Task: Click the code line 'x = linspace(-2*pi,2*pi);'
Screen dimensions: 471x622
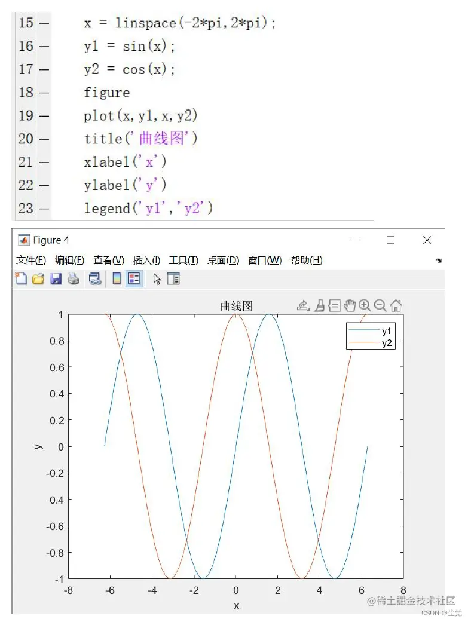Action: pos(179,23)
